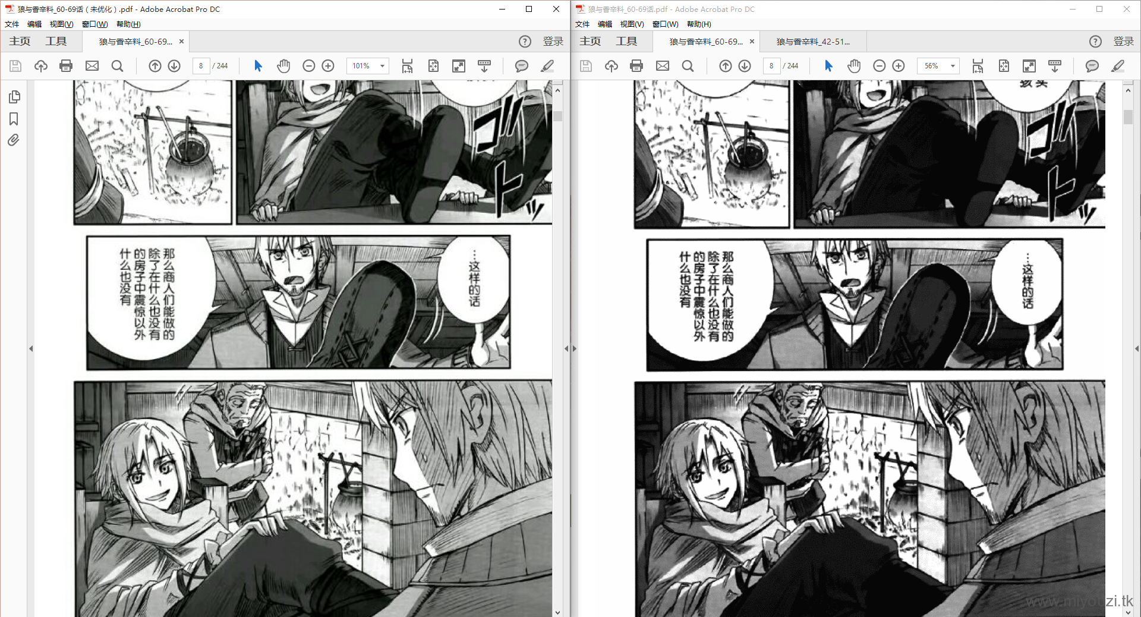Click fit one full page icon in left window
The height and width of the screenshot is (617, 1141).
click(x=433, y=66)
